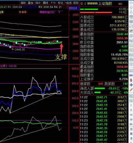134x143 pixels.
Task: Open F10 in top toolbar
Action: (x=53, y=3)
